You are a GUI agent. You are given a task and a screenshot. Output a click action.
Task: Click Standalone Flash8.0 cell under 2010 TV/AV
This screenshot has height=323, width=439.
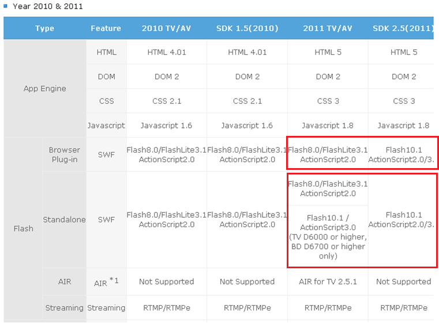[x=167, y=219]
